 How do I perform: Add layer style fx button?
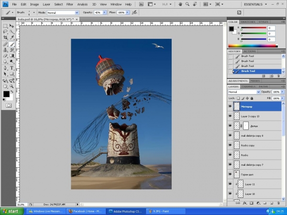[245, 203]
